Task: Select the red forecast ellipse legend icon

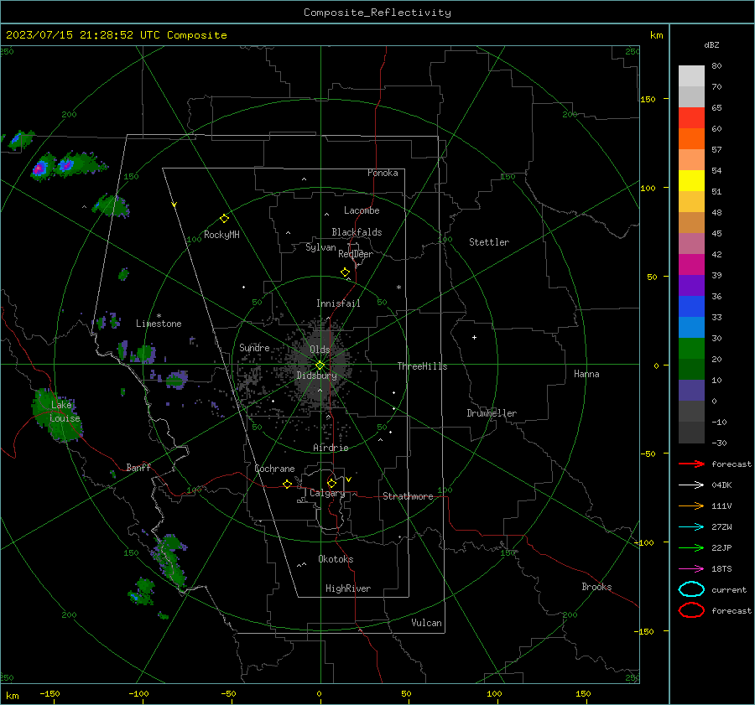Action: click(x=691, y=610)
